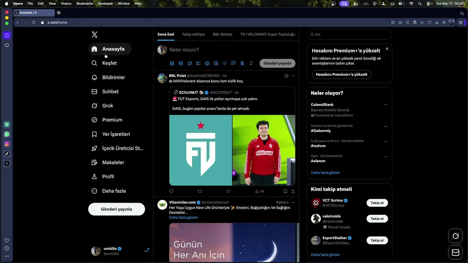Open İçerik Üreticisi Stüdyosu in the sidebar
This screenshot has height=263, width=468.
[x=117, y=148]
